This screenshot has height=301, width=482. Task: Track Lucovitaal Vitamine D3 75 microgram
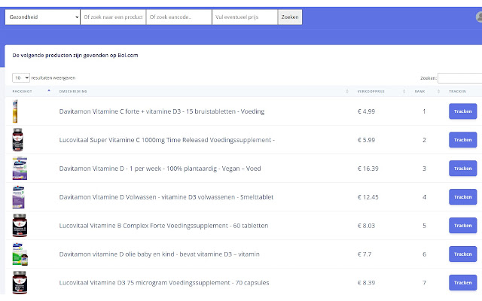tap(462, 283)
